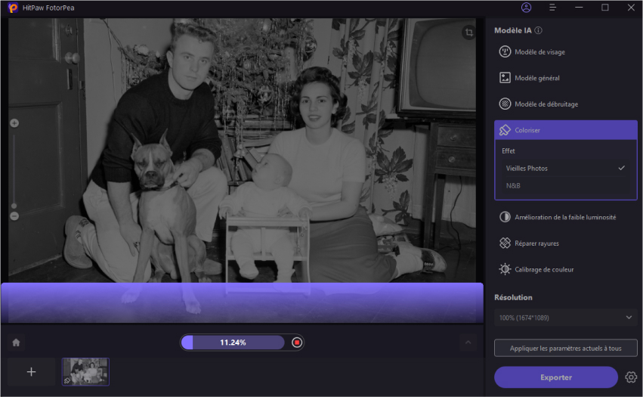Click the Exporter button

(555, 377)
